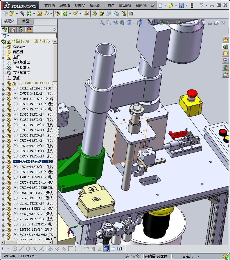
Task: Open the tree filter funnel dropdown
Action: [6, 36]
